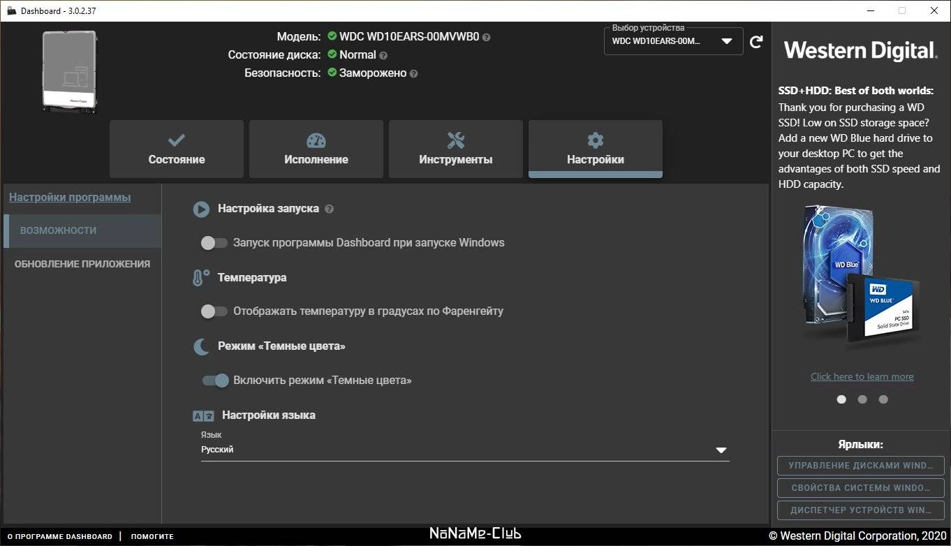Image resolution: width=951 pixels, height=546 pixels.
Task: Click the play icon of Настройка запуска
Action: [x=201, y=209]
